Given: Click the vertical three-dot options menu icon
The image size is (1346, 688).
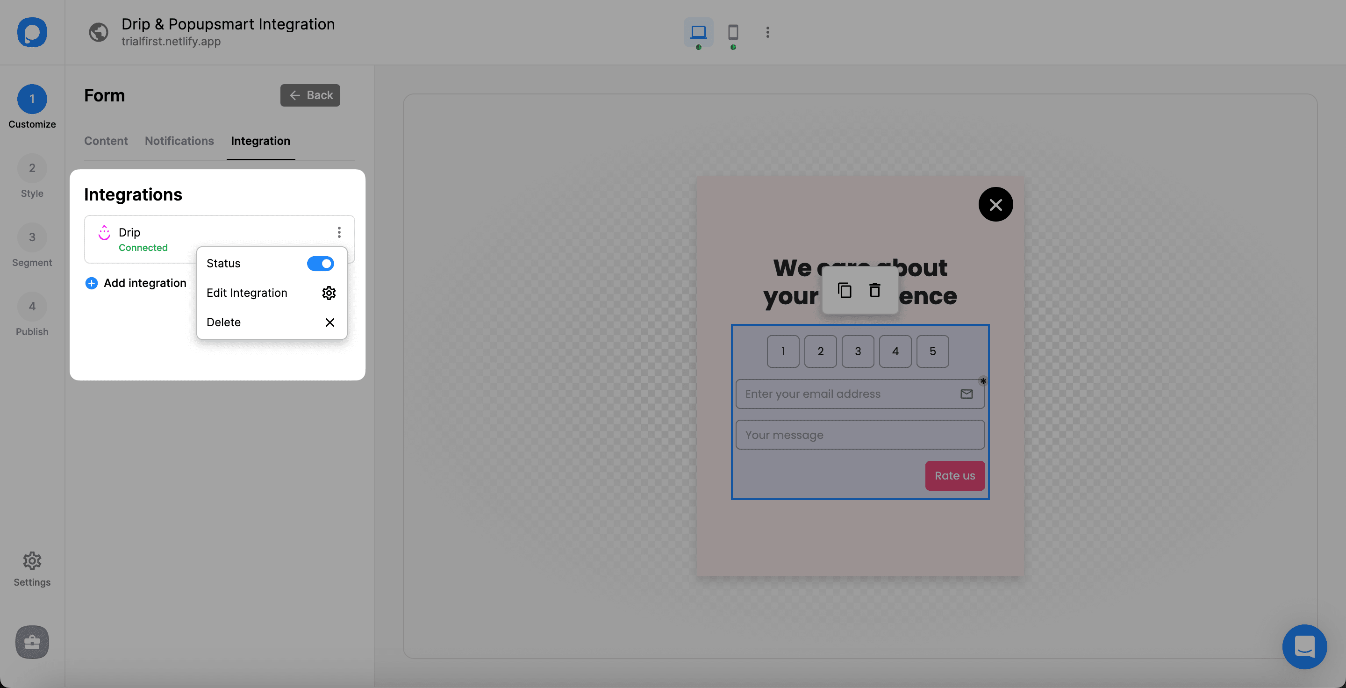Looking at the screenshot, I should click(339, 232).
